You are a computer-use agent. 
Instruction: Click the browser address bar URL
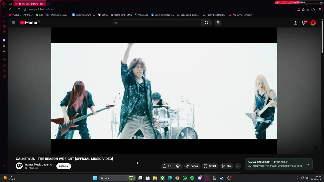[42, 9]
